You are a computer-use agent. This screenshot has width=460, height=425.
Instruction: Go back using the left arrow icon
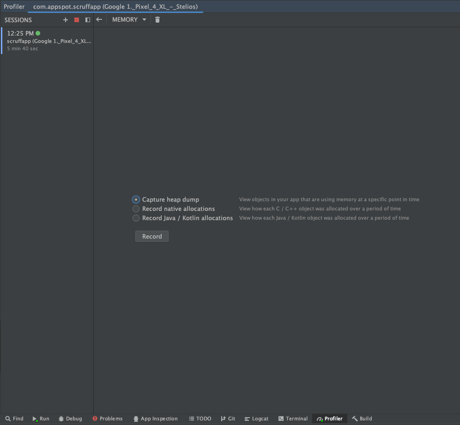tap(99, 20)
